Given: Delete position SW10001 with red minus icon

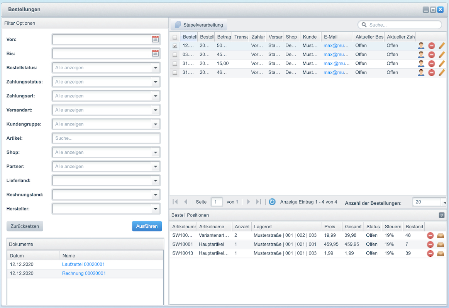Looking at the screenshot, I should coord(430,244).
